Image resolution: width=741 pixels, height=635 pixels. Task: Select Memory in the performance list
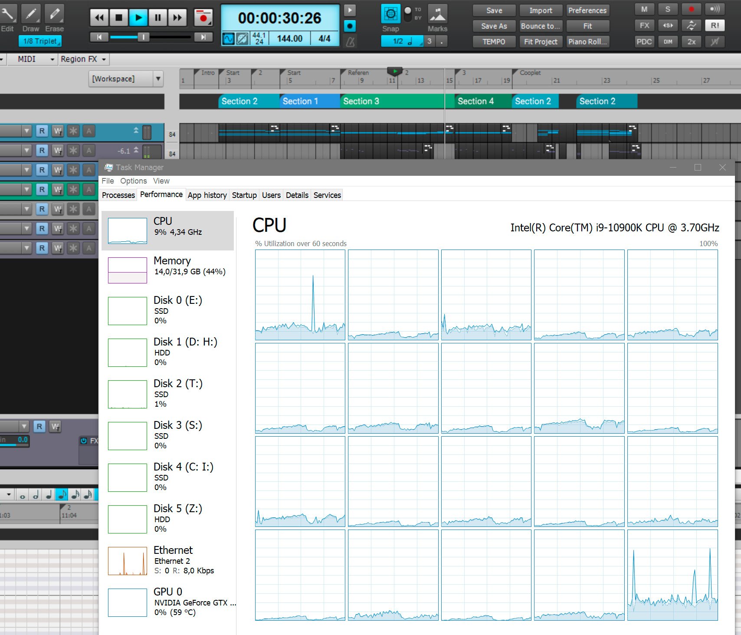(168, 270)
